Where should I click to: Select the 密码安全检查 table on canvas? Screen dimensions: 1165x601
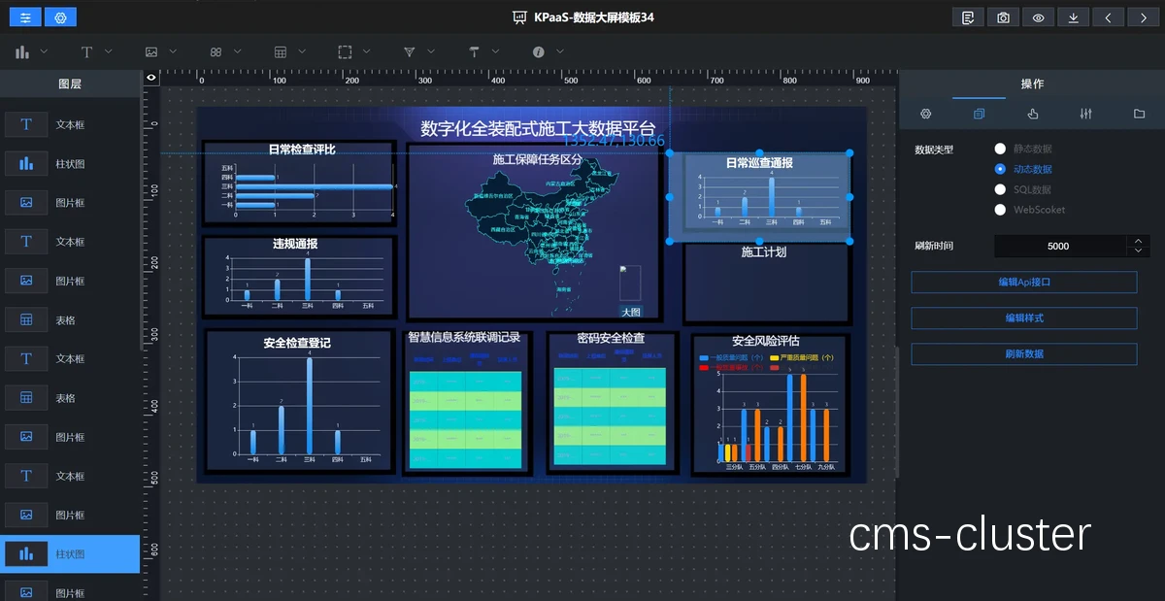pos(611,402)
